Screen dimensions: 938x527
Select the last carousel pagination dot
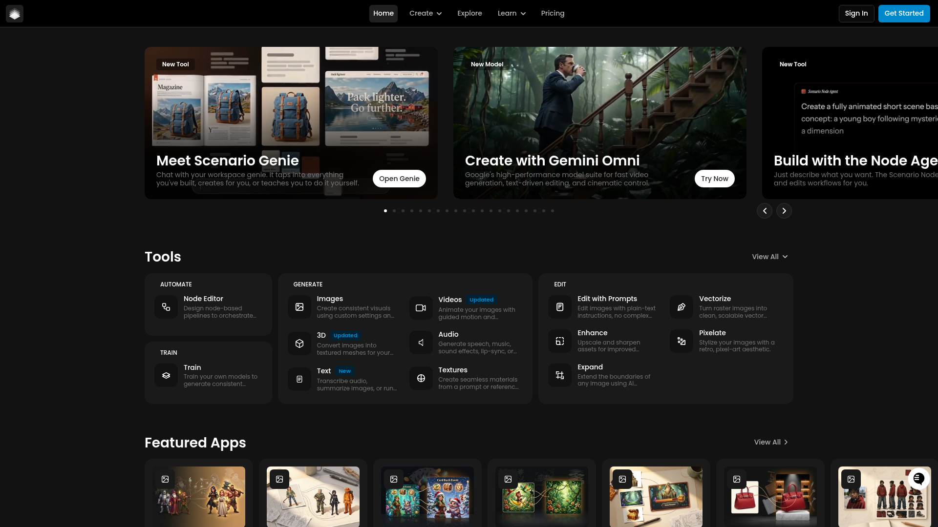coord(553,211)
